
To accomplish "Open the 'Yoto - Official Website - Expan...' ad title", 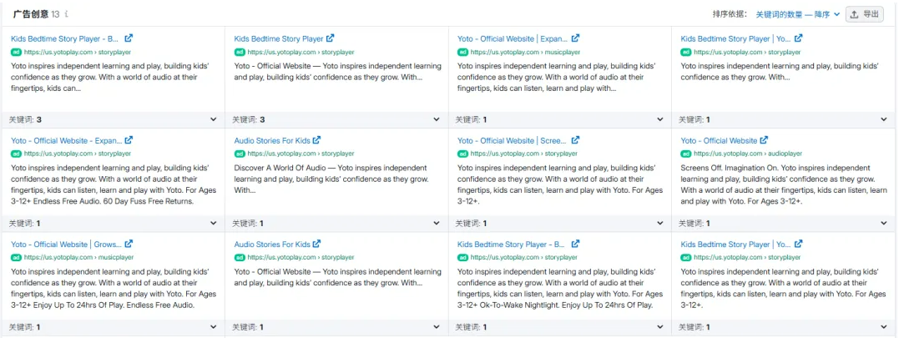I will (67, 140).
